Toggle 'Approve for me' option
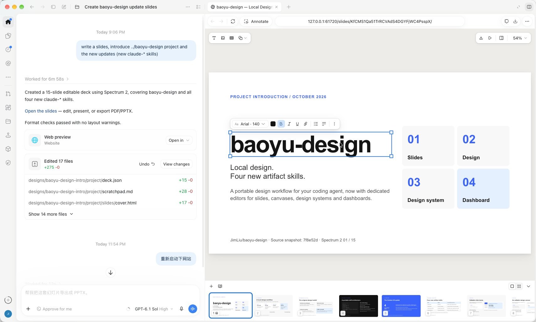The height and width of the screenshot is (322, 536). [x=55, y=309]
